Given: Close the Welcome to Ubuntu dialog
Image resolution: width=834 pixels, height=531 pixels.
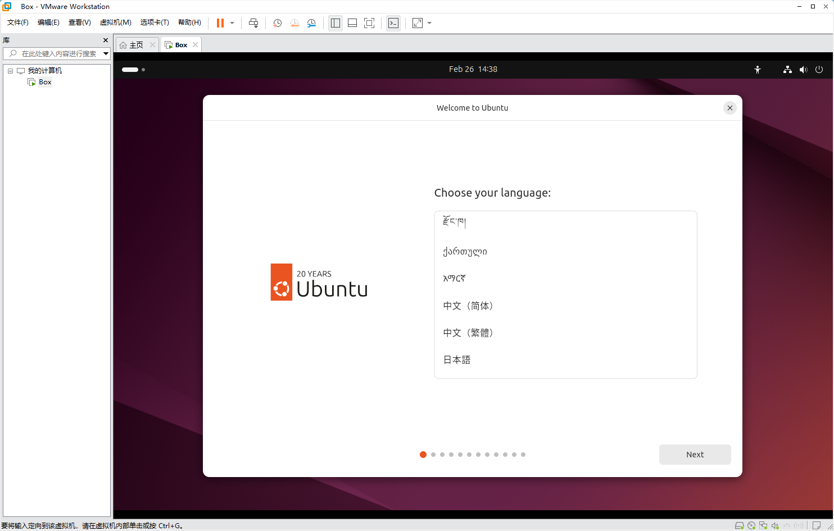Looking at the screenshot, I should tap(730, 108).
